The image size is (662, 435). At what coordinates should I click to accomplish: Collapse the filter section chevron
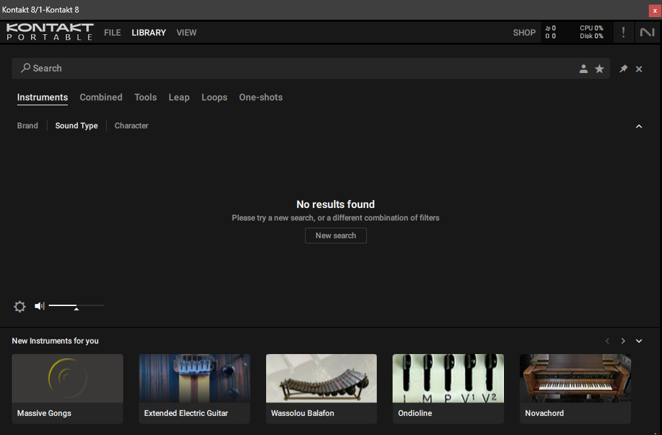[638, 126]
